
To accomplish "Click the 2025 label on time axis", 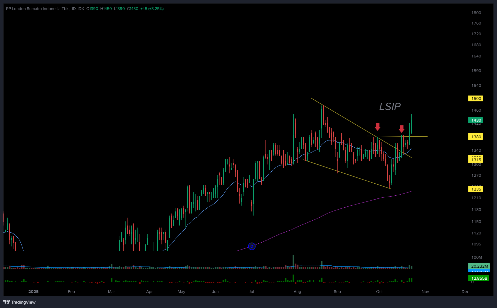I will [33, 291].
